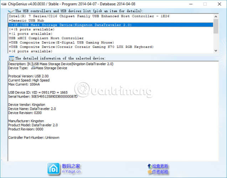Click the Device Vendor: Kingston line
The height and width of the screenshot is (178, 227).
click(x=27, y=105)
